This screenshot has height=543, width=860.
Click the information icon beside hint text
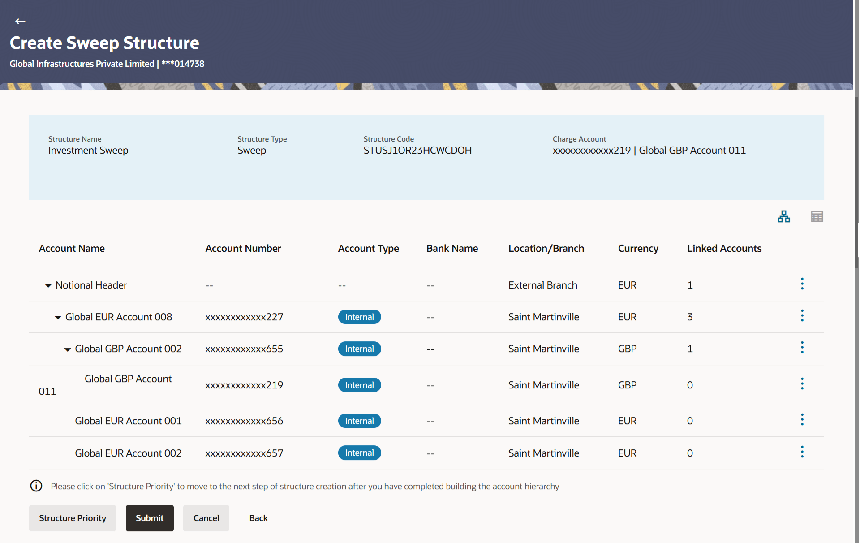tap(36, 486)
